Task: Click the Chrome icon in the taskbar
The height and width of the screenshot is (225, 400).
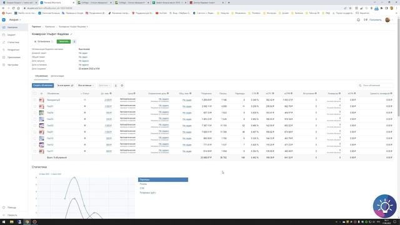Action: (27, 222)
